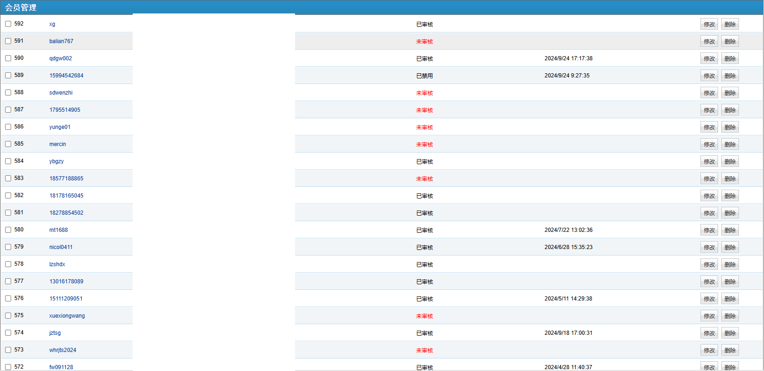
Task: Click 修改 button for member xg
Action: [709, 25]
